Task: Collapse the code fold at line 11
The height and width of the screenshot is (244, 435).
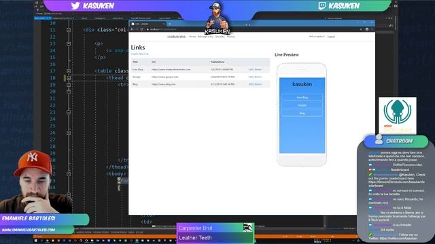Action: coord(69,30)
